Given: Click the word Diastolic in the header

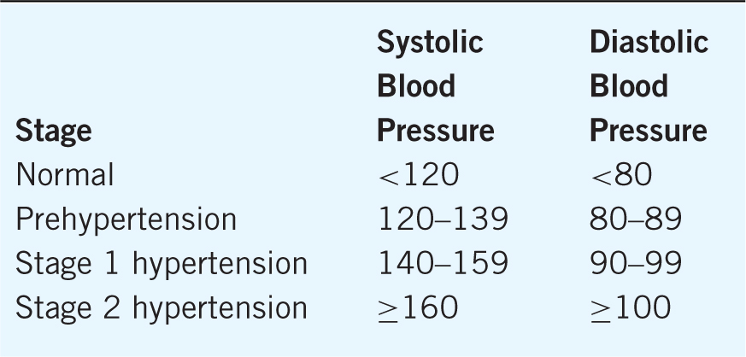Looking at the screenshot, I should (649, 42).
